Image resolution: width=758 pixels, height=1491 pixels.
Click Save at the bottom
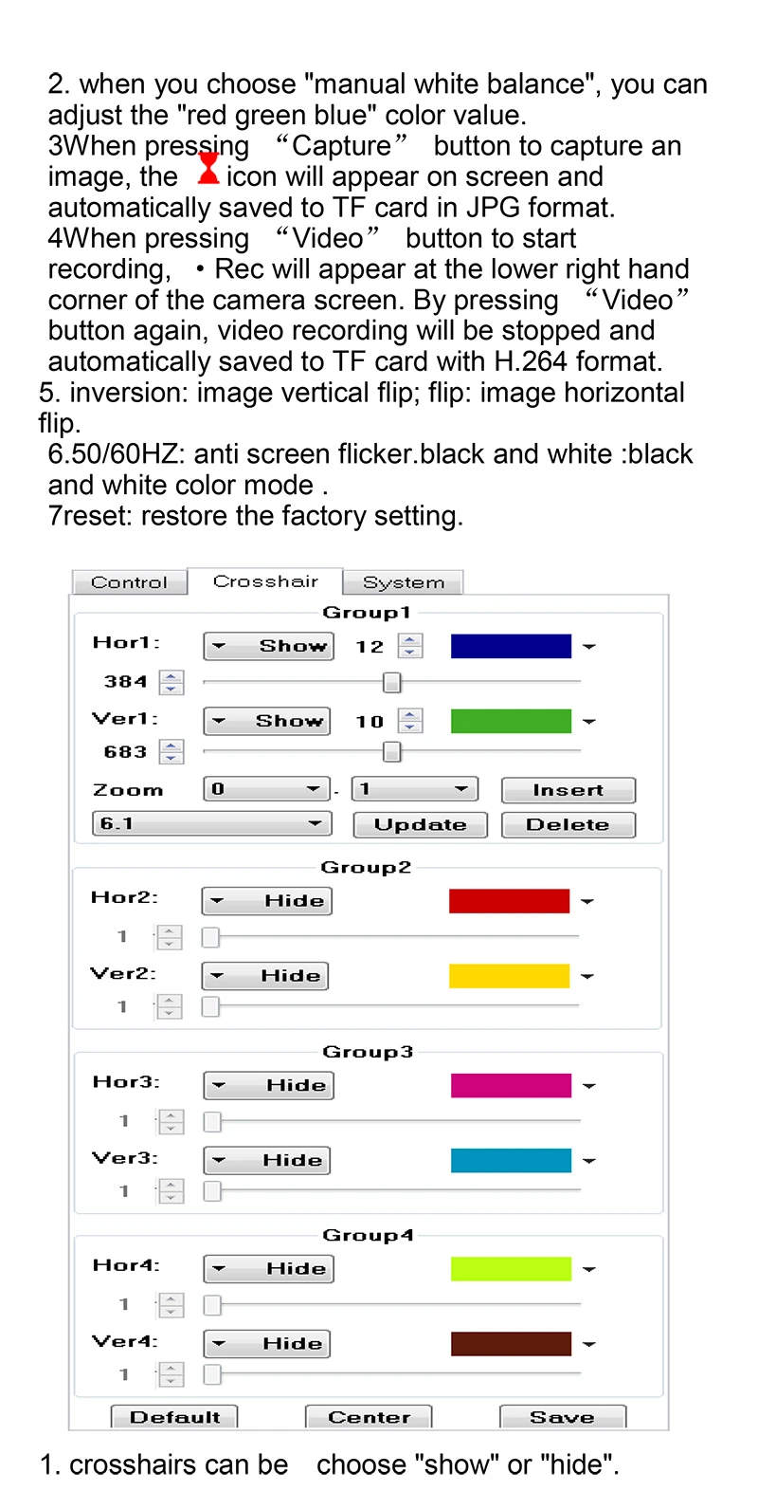562,1417
